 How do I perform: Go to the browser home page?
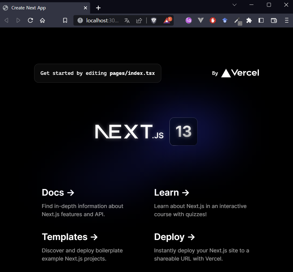click(x=42, y=20)
